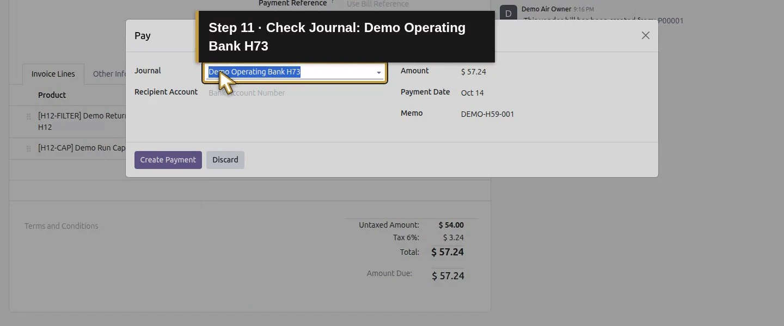Click Untaxed Amount value $ 54.00
The image size is (784, 326).
451,225
